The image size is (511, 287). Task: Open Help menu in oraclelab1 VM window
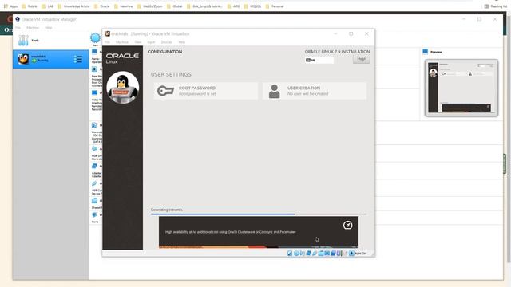pyautogui.click(x=182, y=42)
